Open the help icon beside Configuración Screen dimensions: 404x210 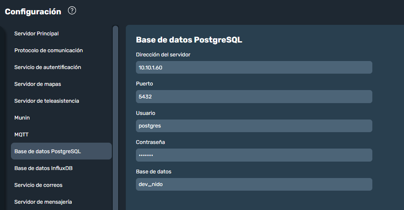click(72, 11)
